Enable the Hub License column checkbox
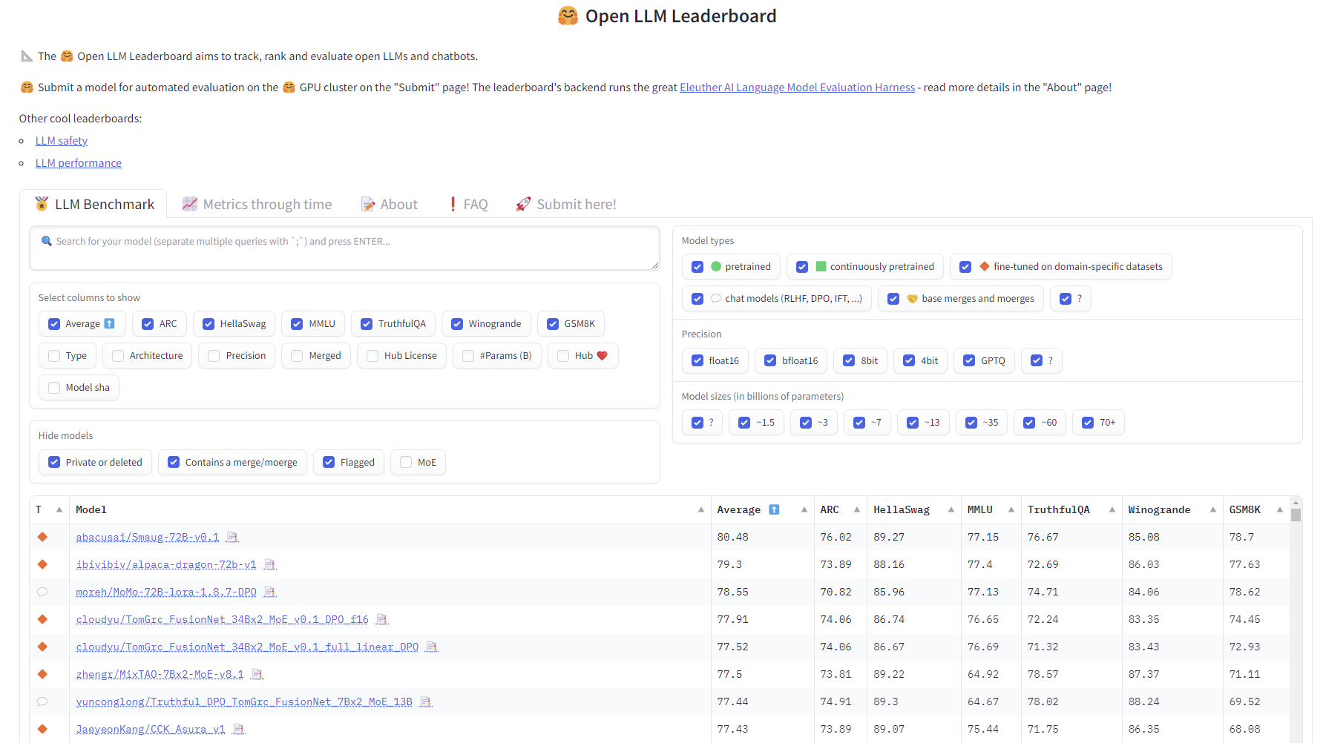 click(372, 356)
